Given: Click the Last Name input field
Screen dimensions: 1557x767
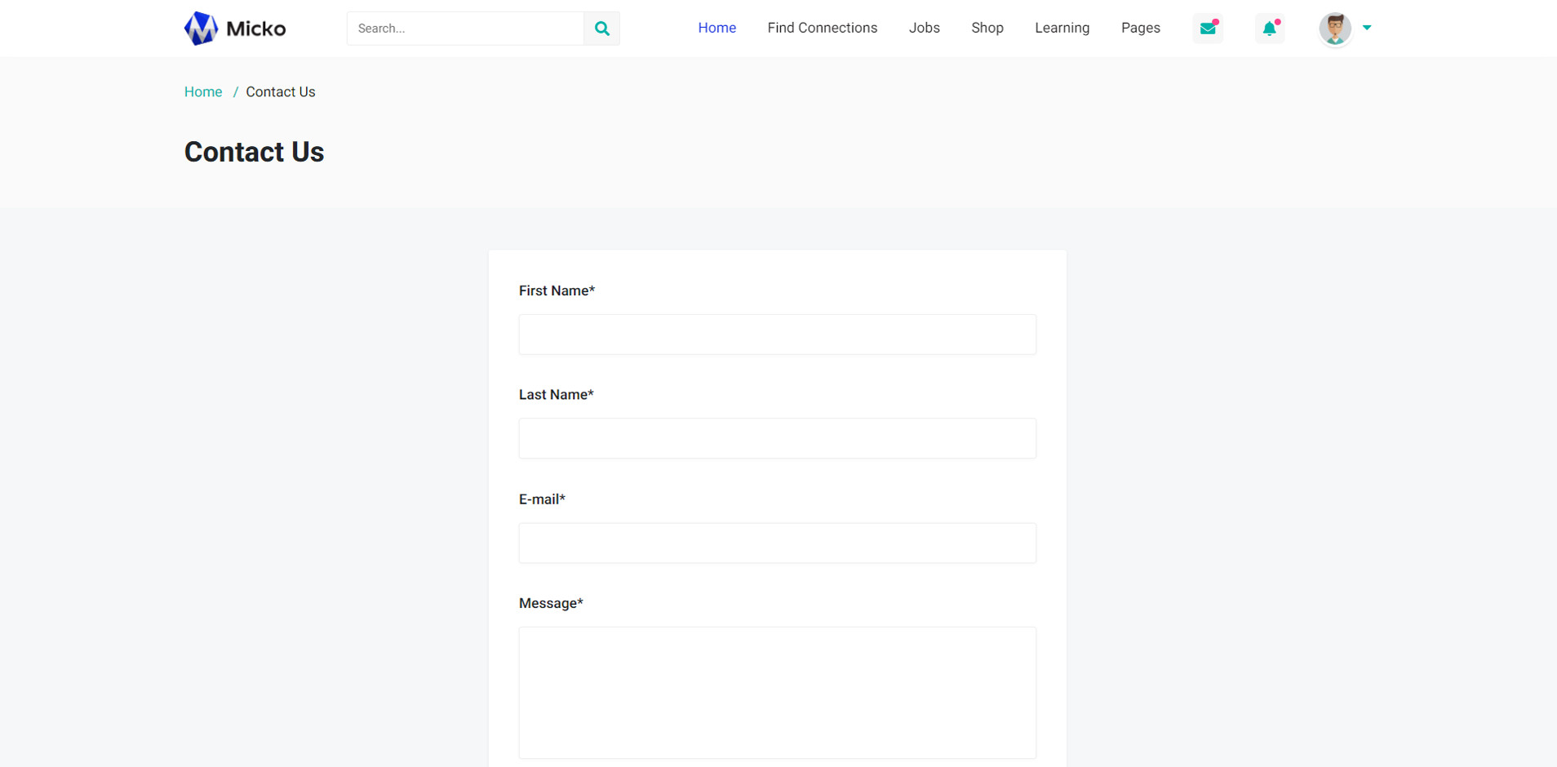Looking at the screenshot, I should (x=777, y=439).
